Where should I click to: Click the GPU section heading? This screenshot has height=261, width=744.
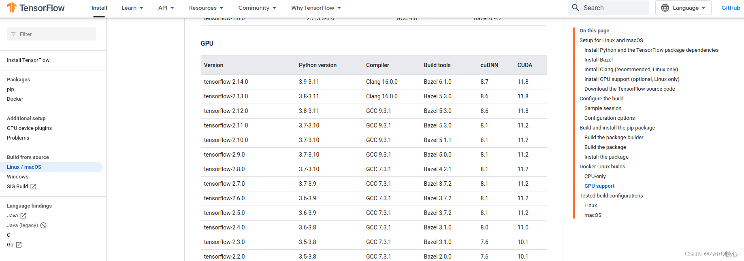(x=207, y=43)
